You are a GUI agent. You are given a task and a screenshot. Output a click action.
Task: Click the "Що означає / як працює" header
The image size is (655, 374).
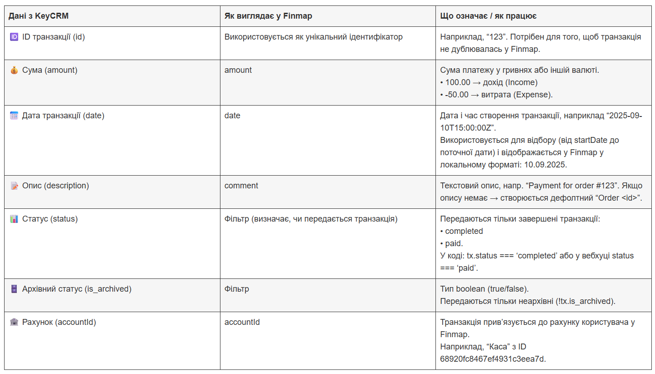[x=489, y=16]
